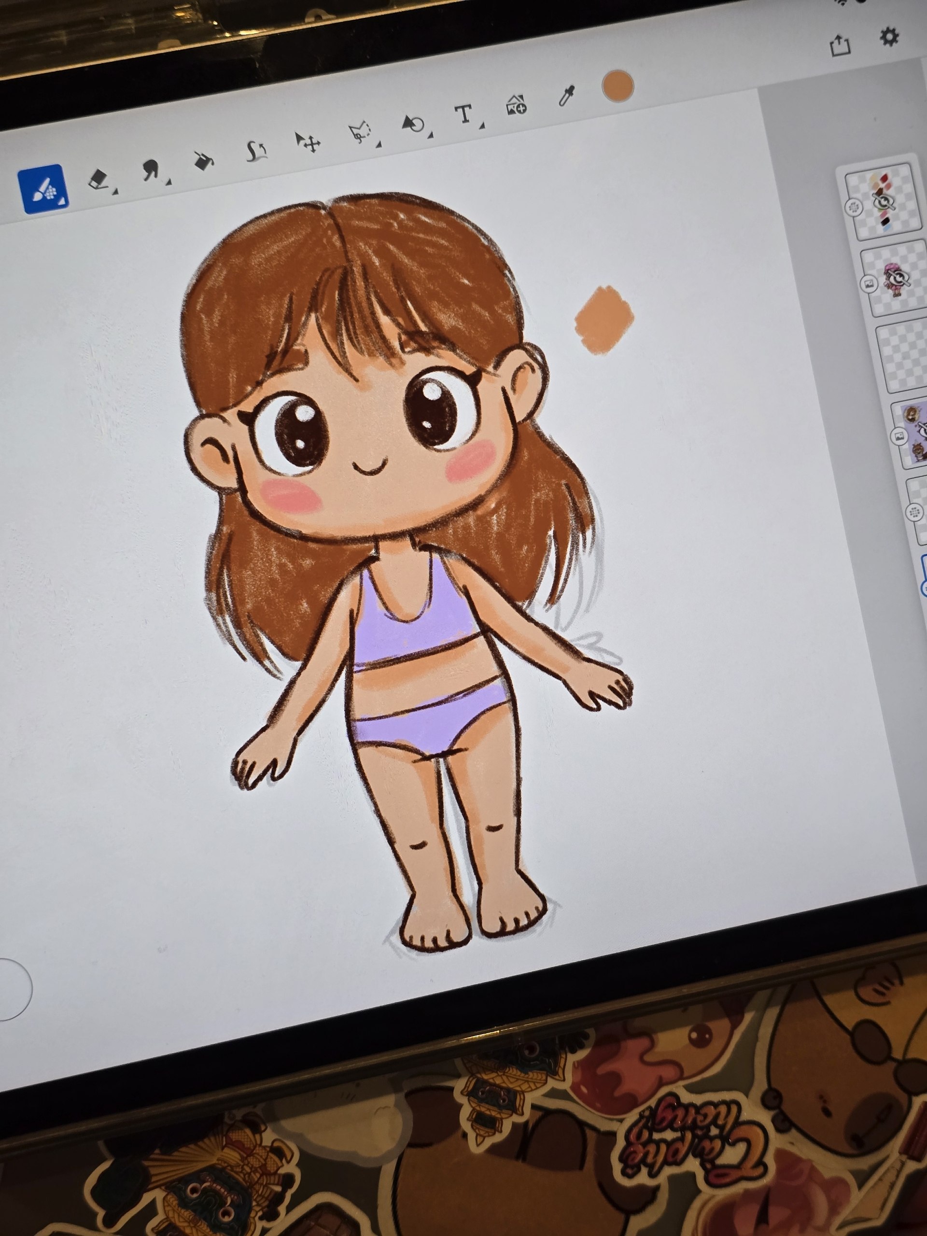
Task: Expand the Shapes tool flyout triangle
Action: click(430, 135)
